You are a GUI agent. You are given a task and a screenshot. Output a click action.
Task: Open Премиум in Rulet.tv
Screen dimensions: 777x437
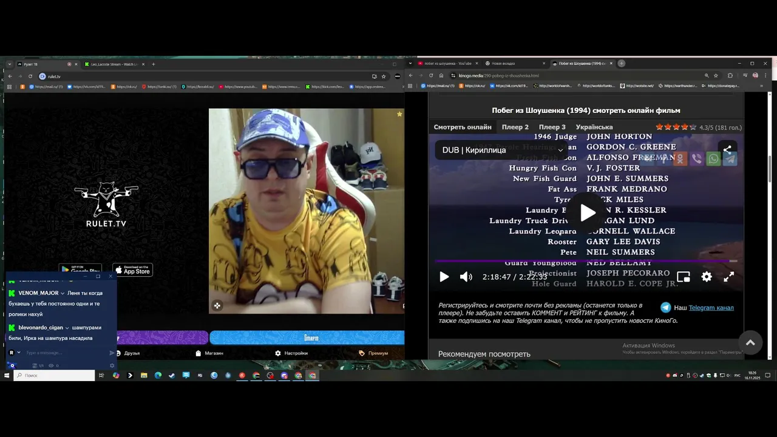[373, 353]
